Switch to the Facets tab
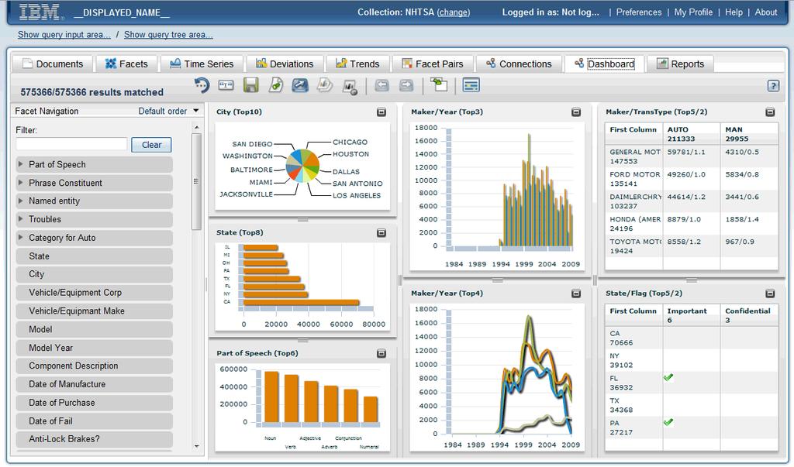 (126, 64)
